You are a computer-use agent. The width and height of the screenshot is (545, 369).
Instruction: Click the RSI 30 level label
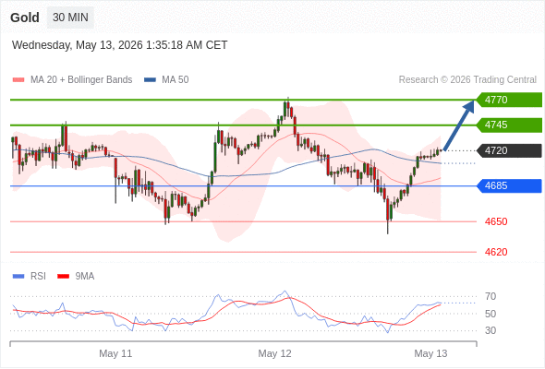click(490, 330)
